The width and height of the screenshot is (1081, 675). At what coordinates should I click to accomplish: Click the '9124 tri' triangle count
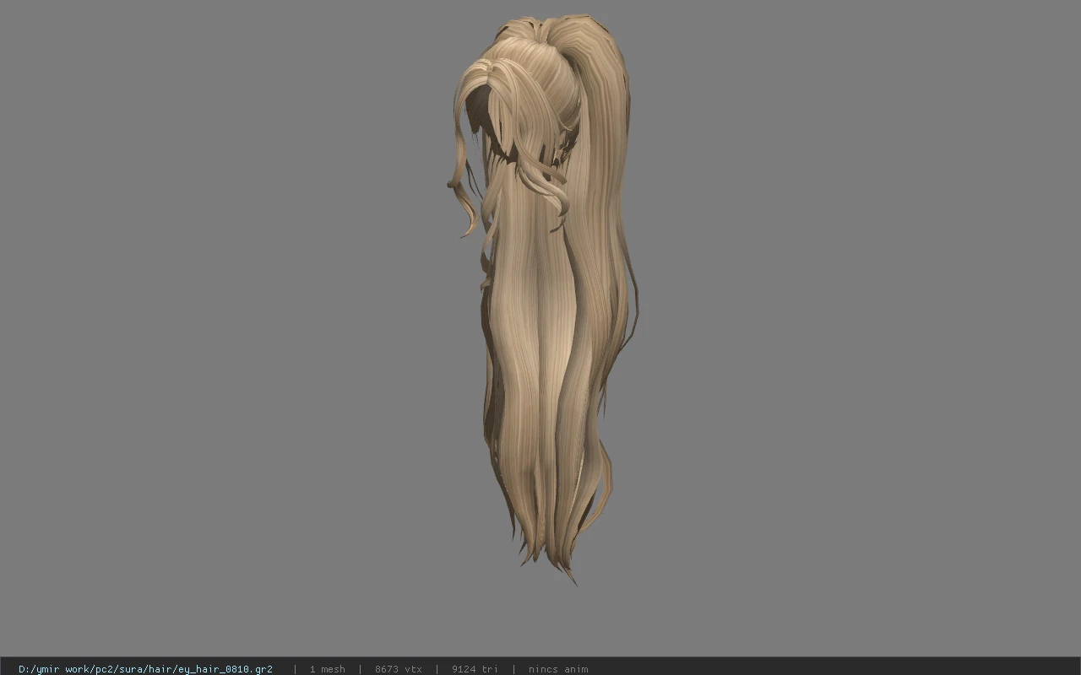(475, 669)
